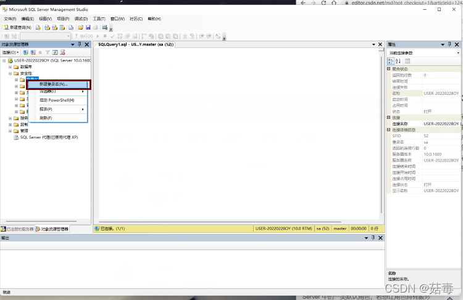Click the monitor icon after the save icons
This screenshot has width=463, height=300.
click(104, 27)
